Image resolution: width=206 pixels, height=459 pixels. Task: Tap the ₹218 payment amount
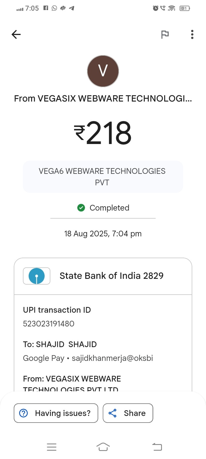click(x=103, y=133)
